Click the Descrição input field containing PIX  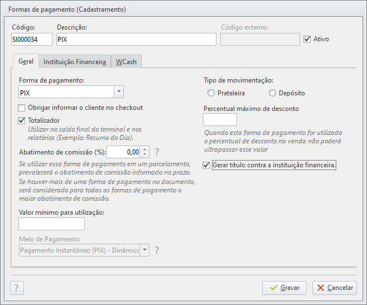136,40
